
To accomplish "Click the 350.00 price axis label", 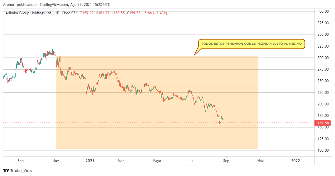I will click(x=323, y=35).
